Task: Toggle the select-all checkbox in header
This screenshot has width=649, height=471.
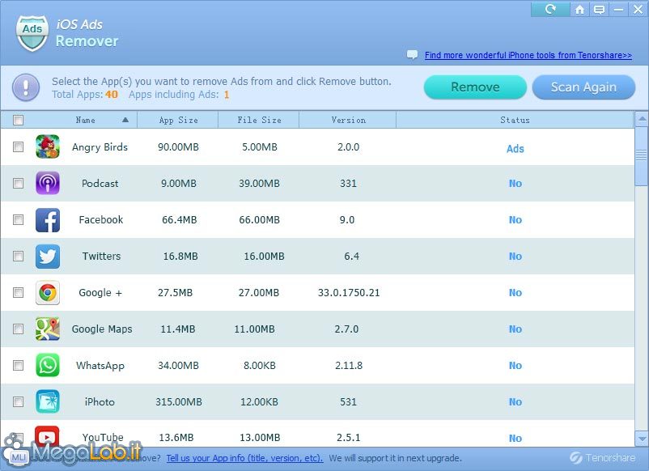Action: [x=19, y=120]
